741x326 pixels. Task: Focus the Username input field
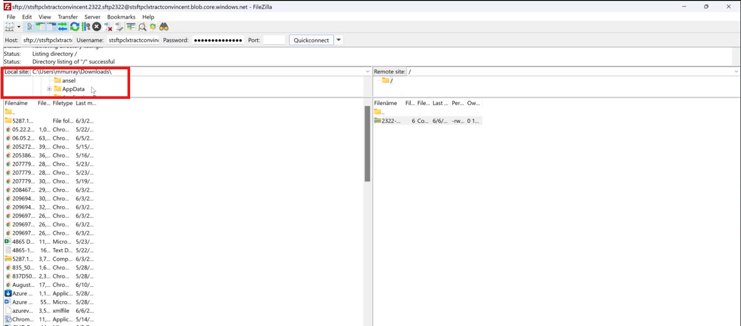[x=133, y=40]
